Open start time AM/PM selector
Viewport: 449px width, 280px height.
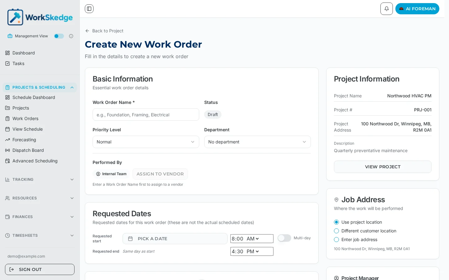253,239
